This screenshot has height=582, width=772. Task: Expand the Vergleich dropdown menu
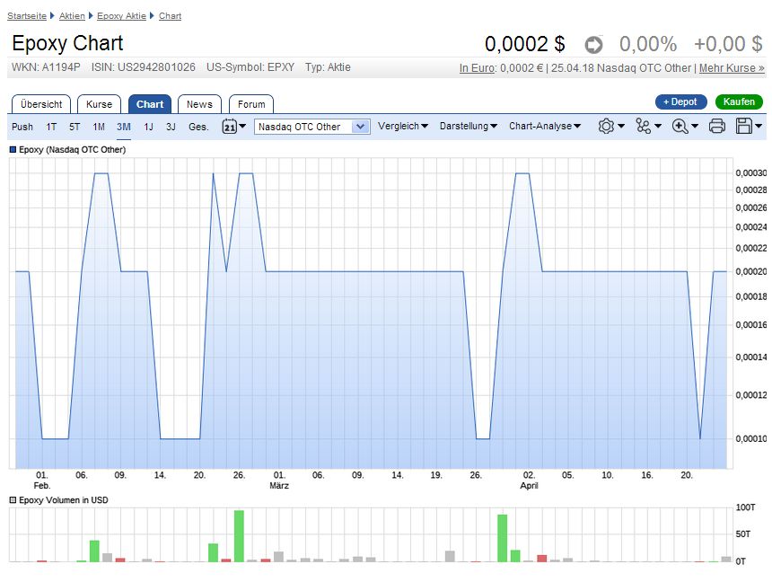[403, 126]
